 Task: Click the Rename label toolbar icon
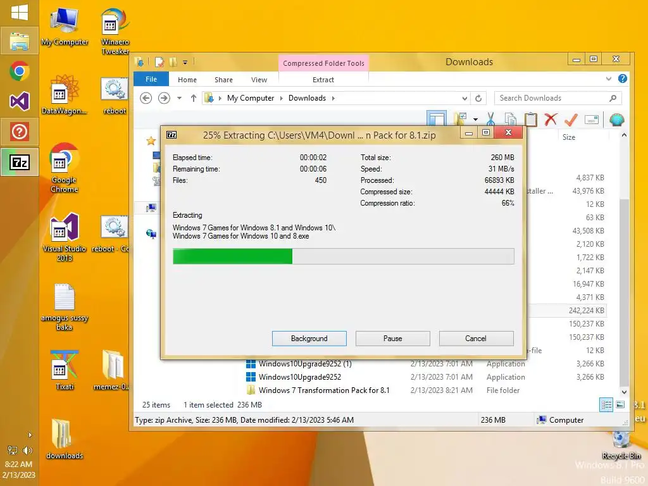[592, 120]
